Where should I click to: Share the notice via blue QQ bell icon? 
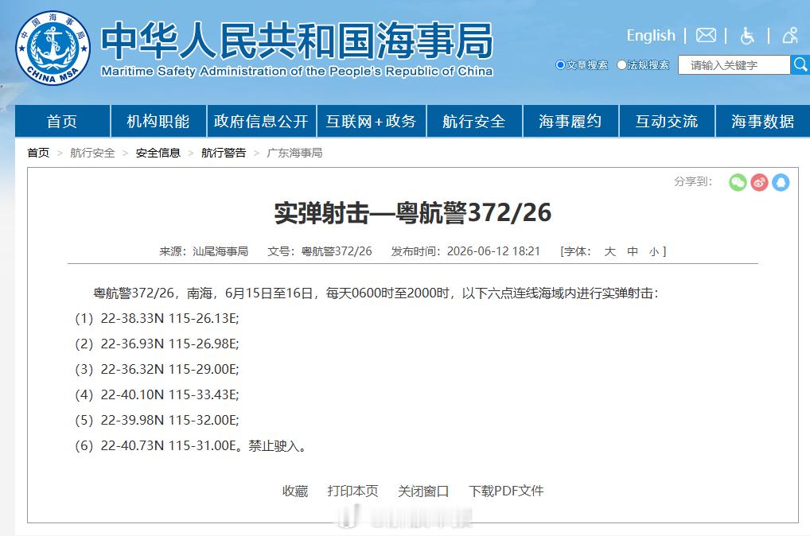pyautogui.click(x=781, y=182)
